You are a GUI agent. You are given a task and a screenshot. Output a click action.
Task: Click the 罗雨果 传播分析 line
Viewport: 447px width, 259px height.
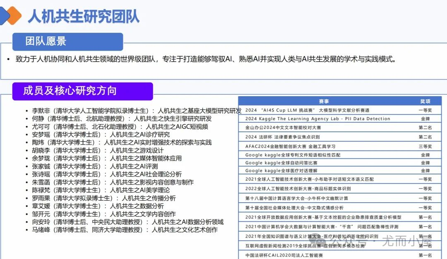click(x=104, y=198)
